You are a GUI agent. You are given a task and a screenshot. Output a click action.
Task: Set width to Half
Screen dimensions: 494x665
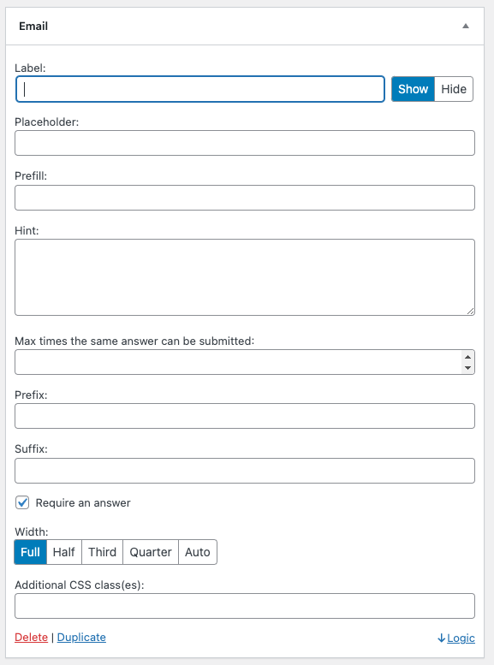64,552
